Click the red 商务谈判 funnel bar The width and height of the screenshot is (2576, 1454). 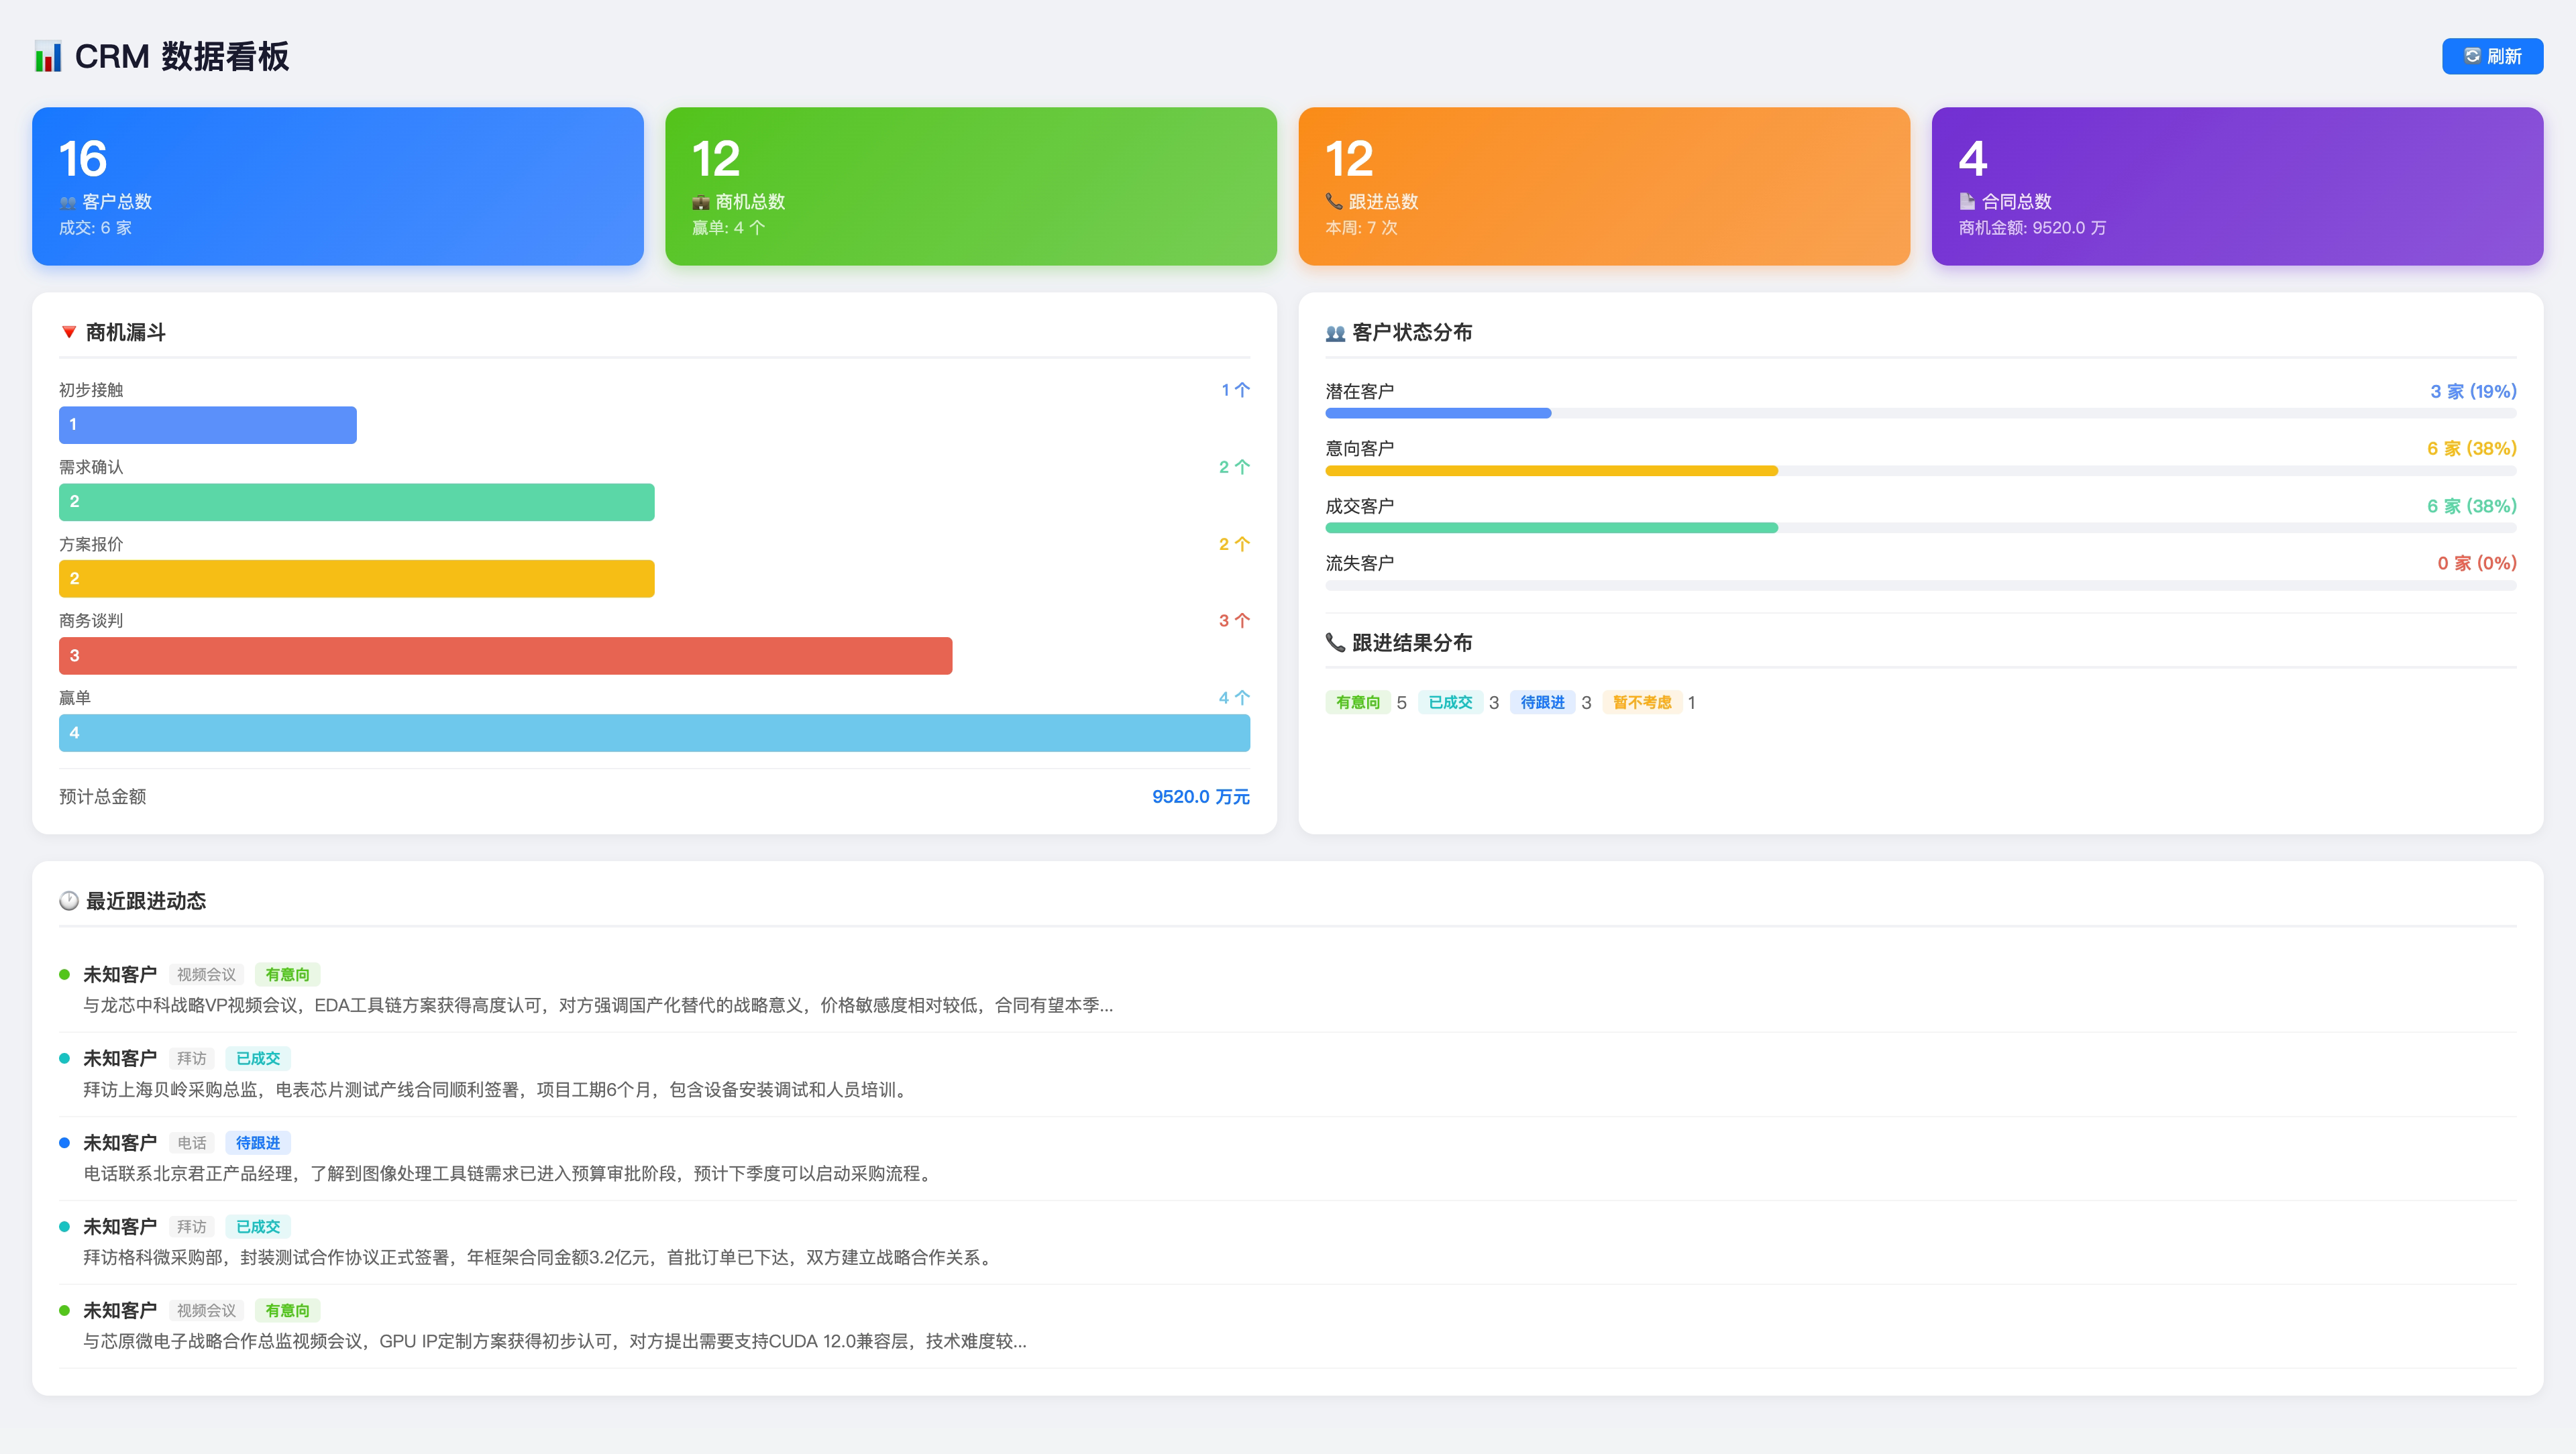[505, 656]
